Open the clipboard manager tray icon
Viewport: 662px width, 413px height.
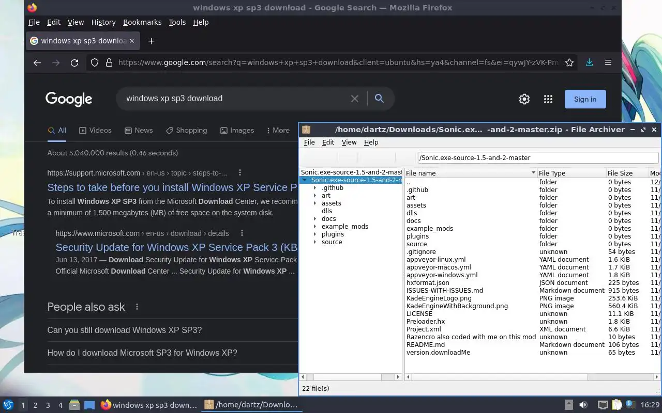(x=616, y=405)
